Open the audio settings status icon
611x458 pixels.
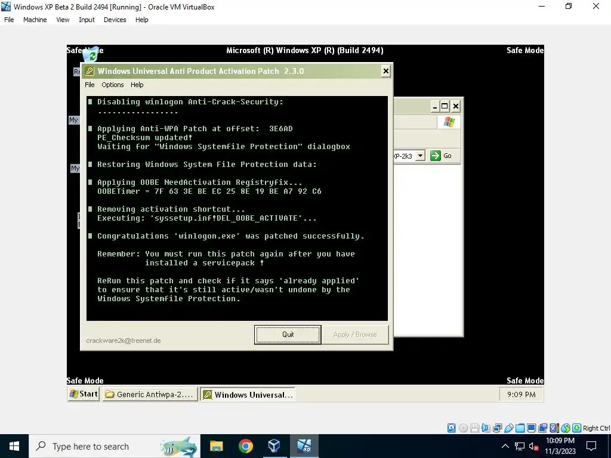pyautogui.click(x=486, y=428)
